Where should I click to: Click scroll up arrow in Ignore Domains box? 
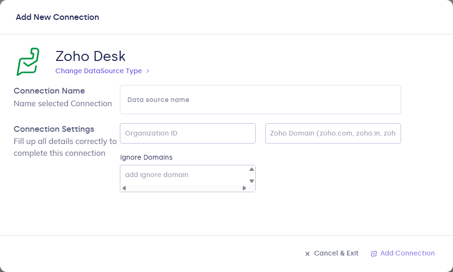pos(252,170)
